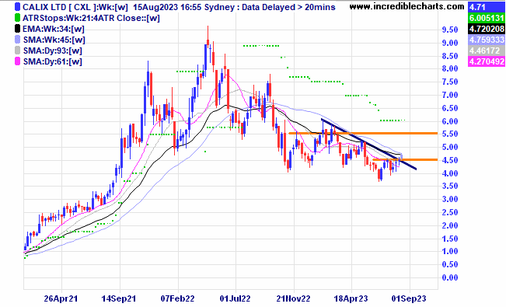Click the black EMA Wk 34 legend marker
This screenshot has width=506, height=307.
click(17, 29)
